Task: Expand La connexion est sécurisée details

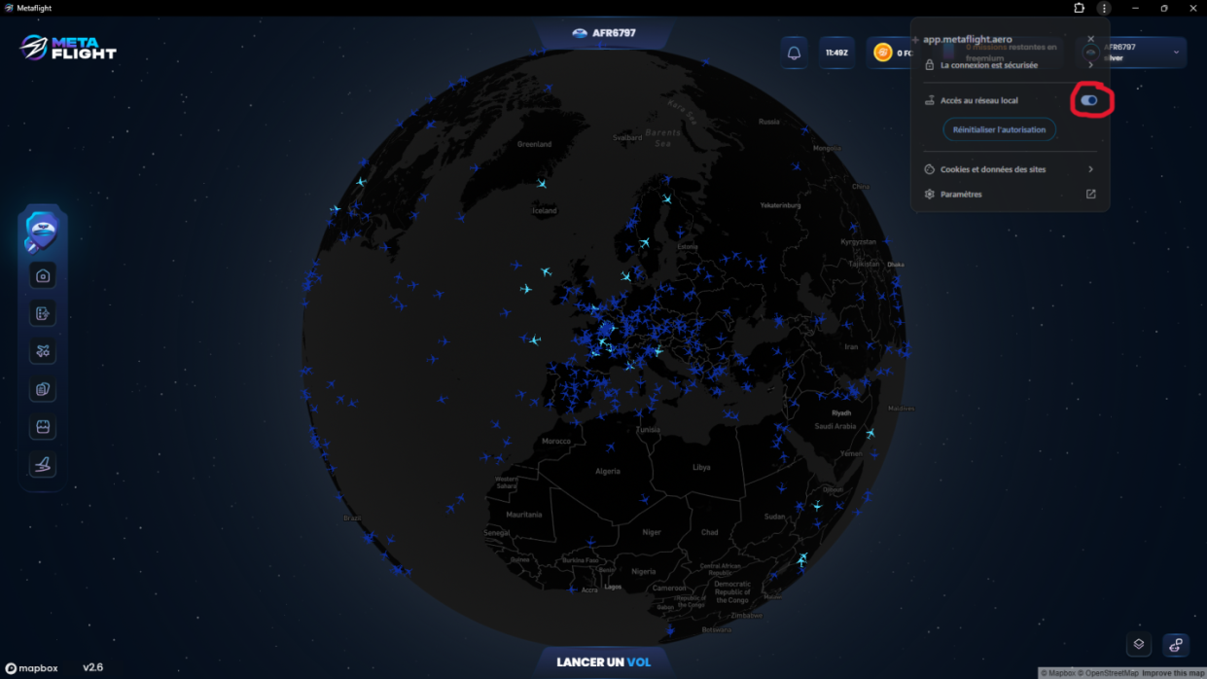Action: pos(1009,65)
